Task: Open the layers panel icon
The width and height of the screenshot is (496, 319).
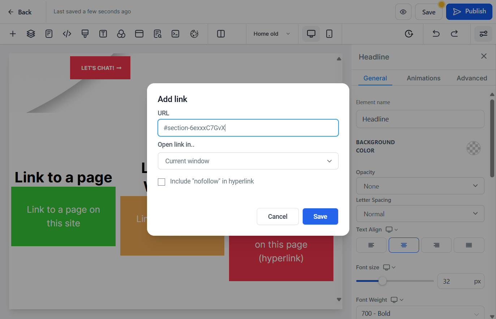Action: click(x=31, y=34)
